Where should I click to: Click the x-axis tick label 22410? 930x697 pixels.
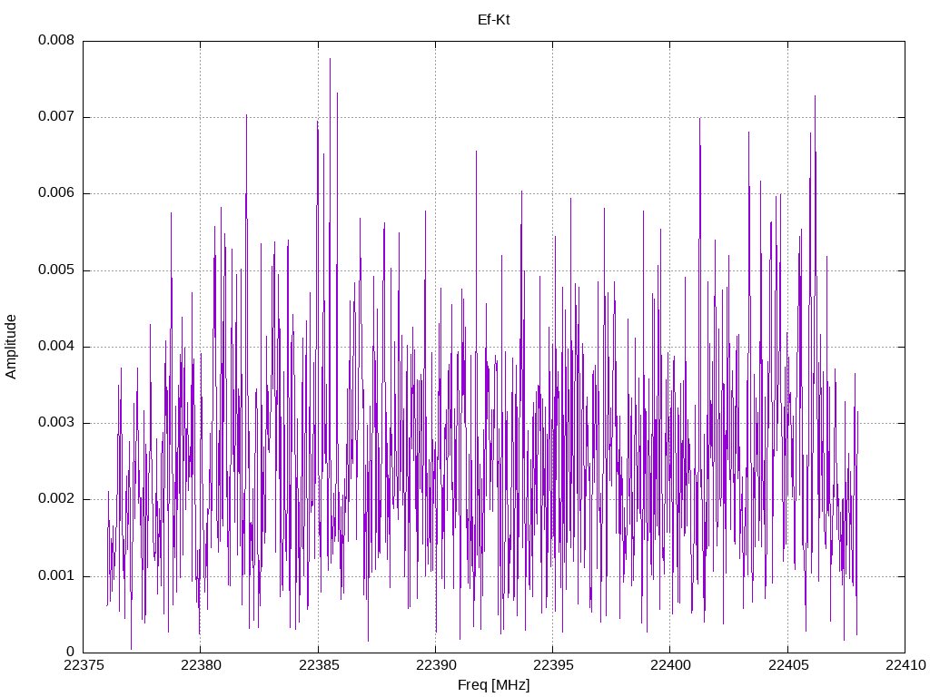905,665
